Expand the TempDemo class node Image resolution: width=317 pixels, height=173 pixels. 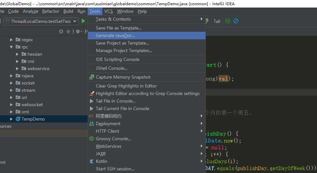[11, 119]
